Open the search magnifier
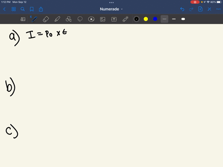The image size is (223, 167). (23, 9)
